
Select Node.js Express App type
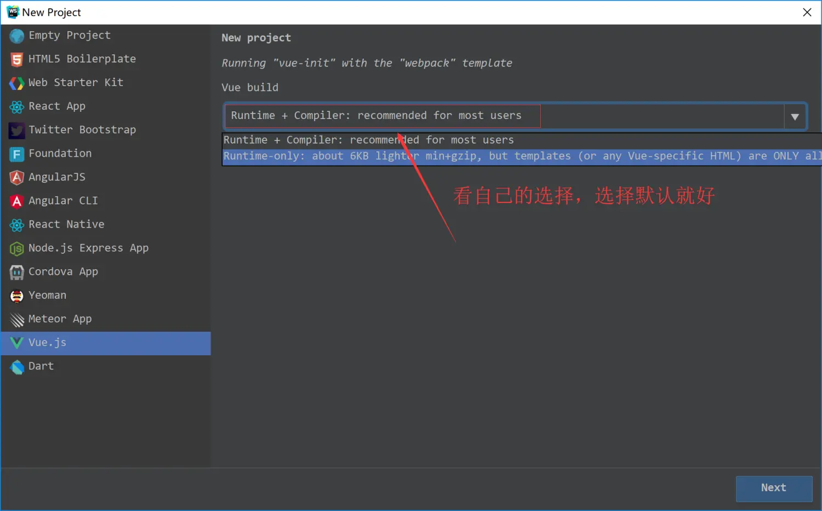(106, 247)
